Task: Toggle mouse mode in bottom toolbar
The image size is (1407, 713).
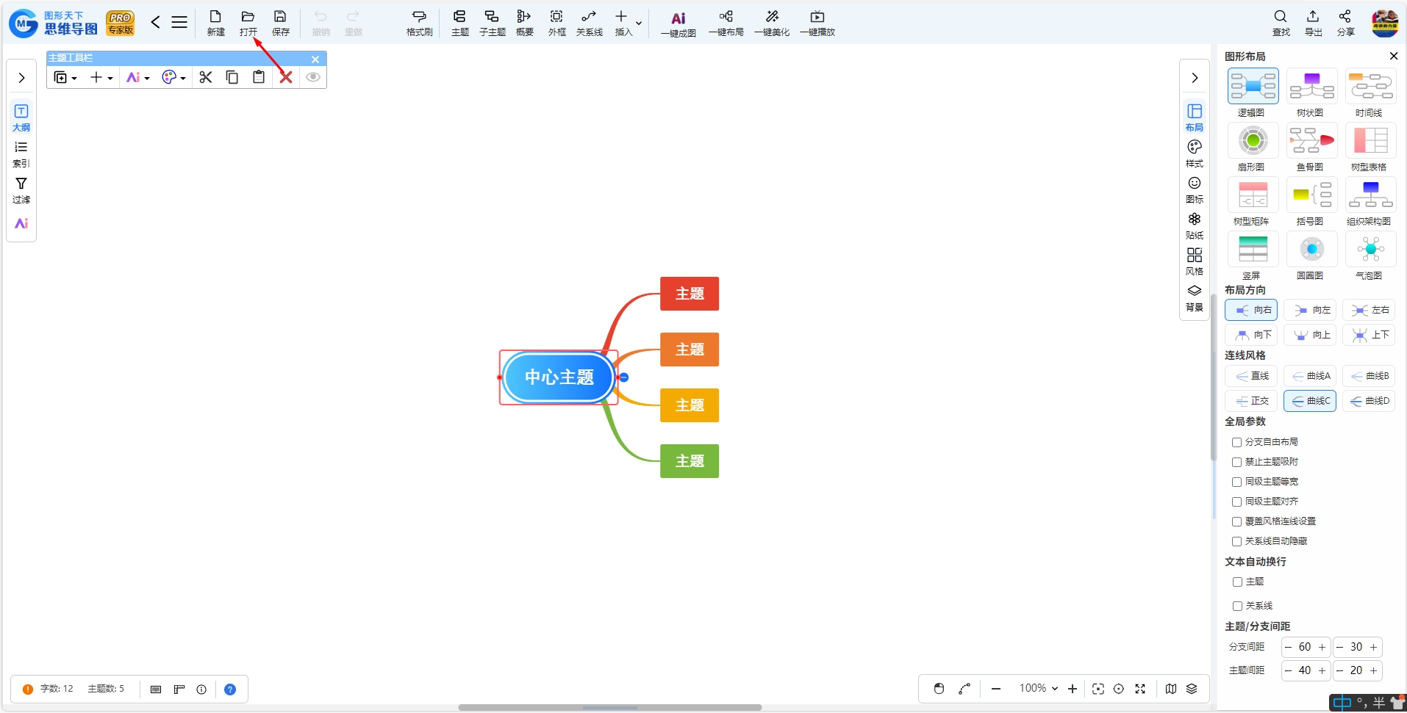Action: [939, 689]
